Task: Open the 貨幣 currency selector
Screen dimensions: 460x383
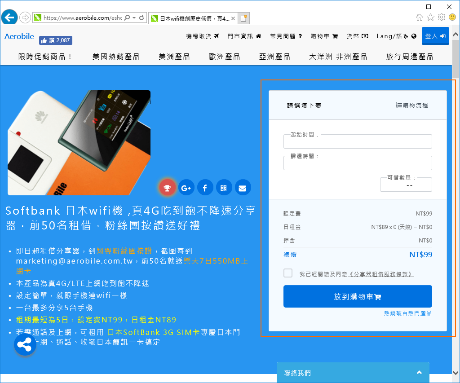Action: [357, 36]
